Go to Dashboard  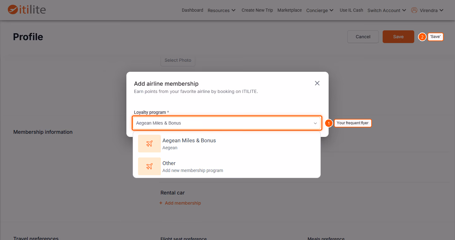pos(192,10)
